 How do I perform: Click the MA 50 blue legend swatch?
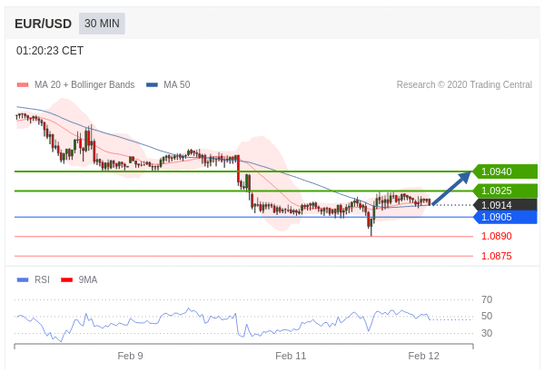point(152,85)
